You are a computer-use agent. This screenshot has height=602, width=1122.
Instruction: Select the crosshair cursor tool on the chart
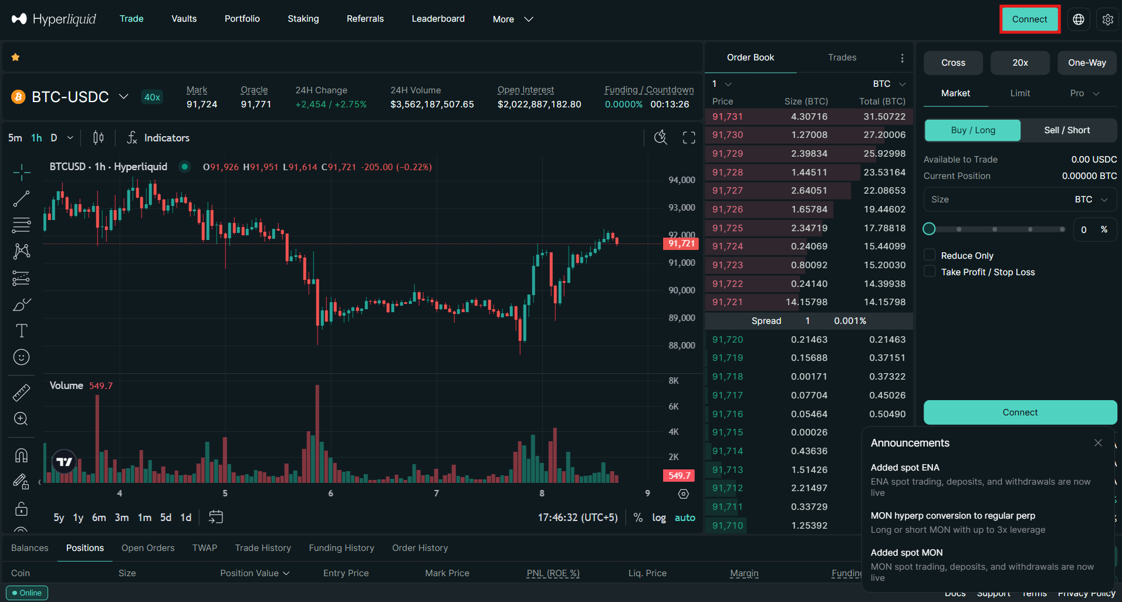pyautogui.click(x=21, y=172)
